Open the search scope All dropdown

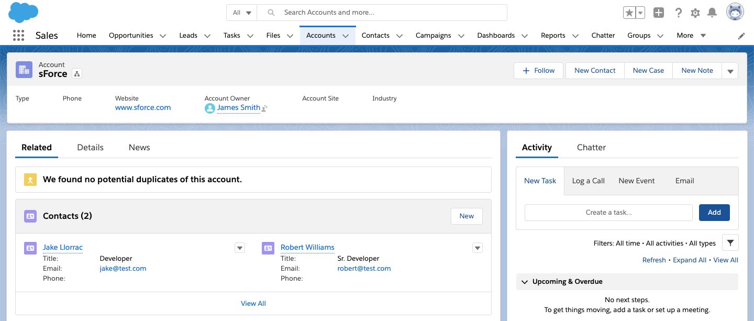coord(242,13)
